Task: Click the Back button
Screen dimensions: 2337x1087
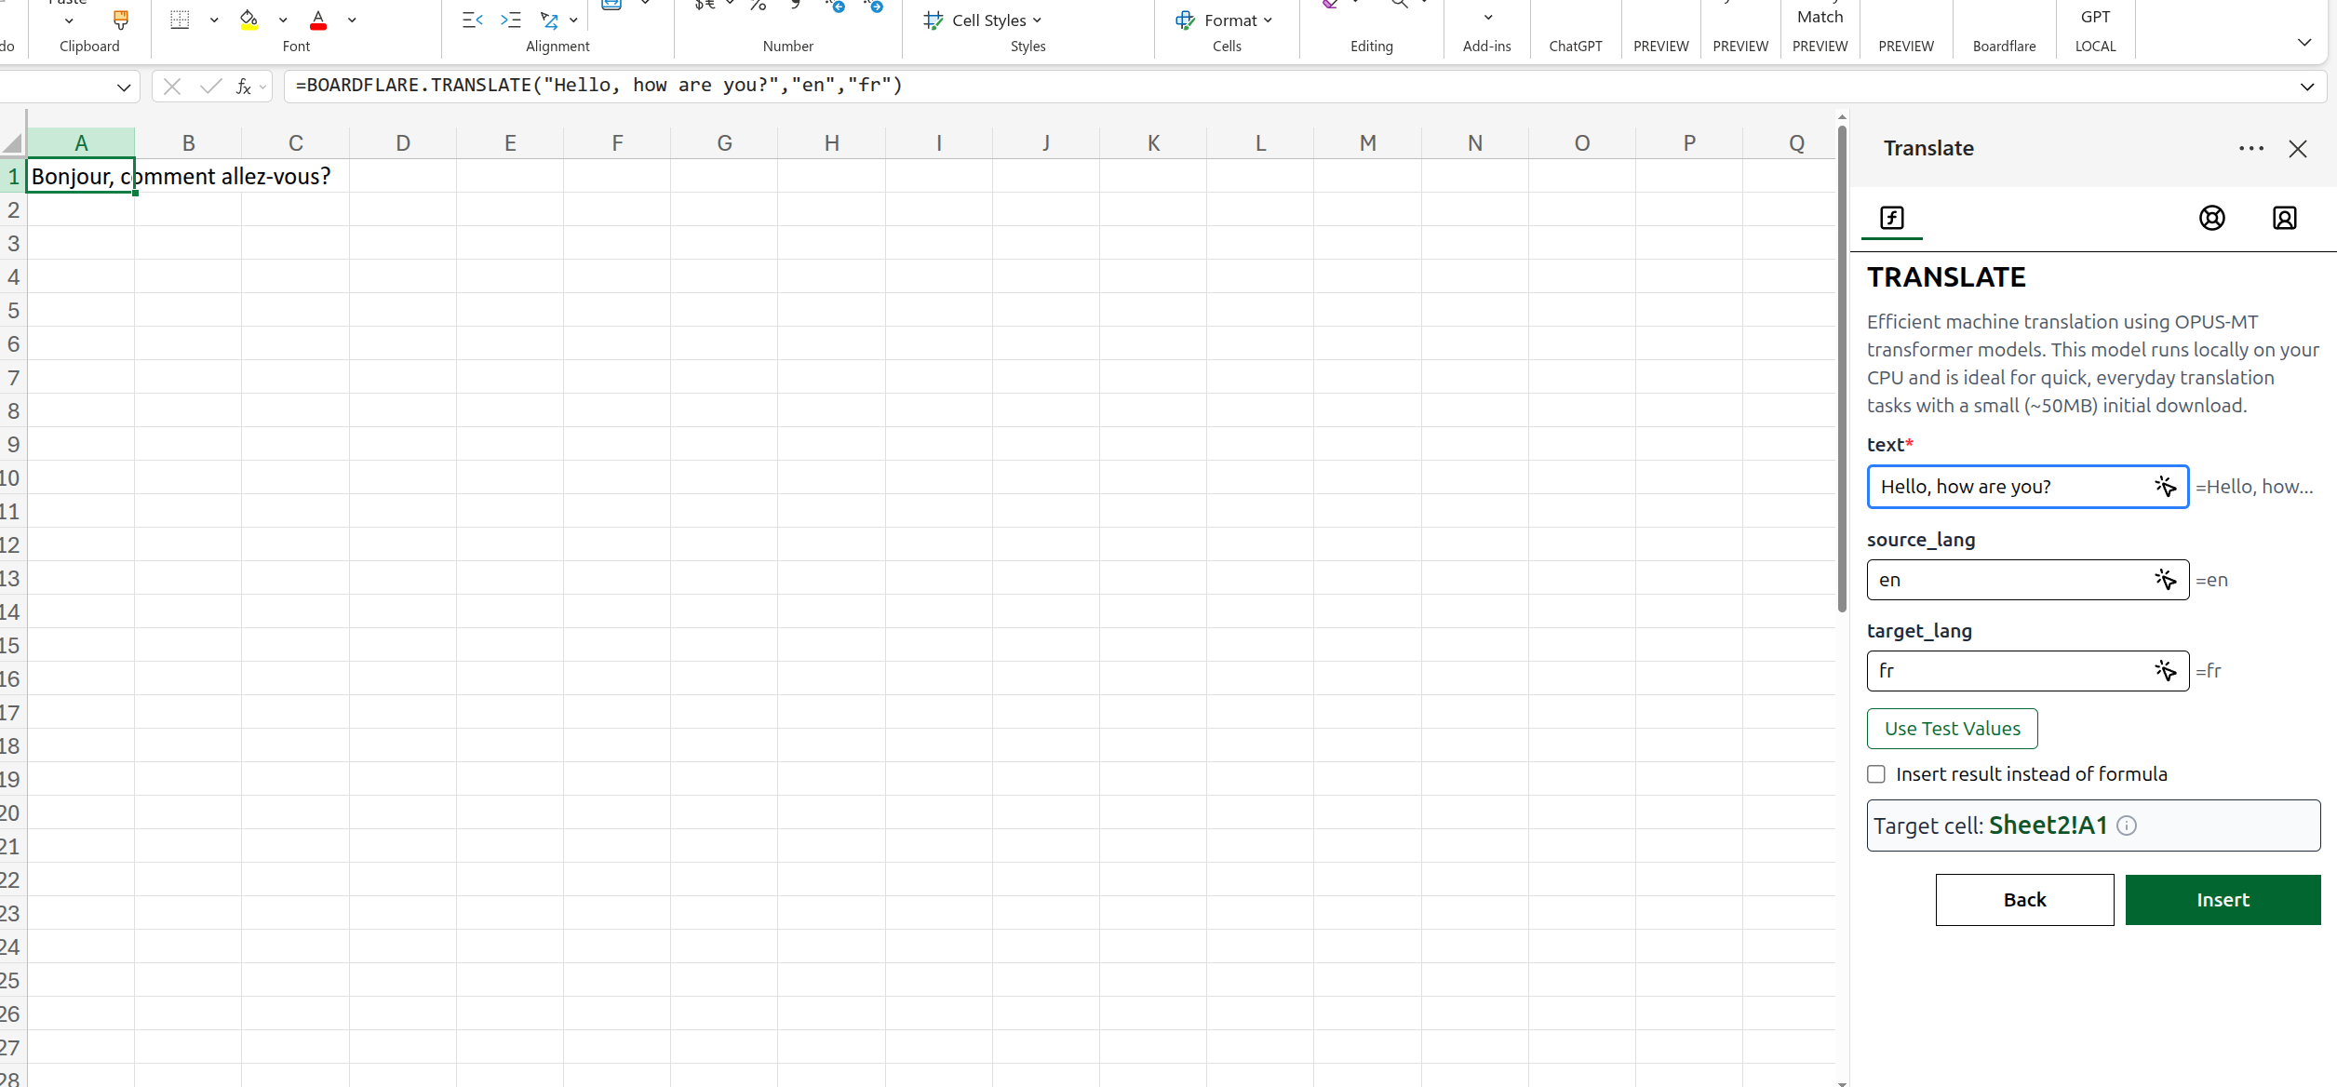Action: point(2025,900)
